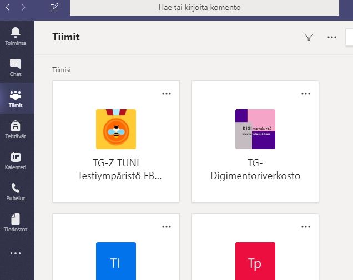The width and height of the screenshot is (353, 280).
Task: Open Tehtävät assignments in the sidebar
Action: [16, 129]
